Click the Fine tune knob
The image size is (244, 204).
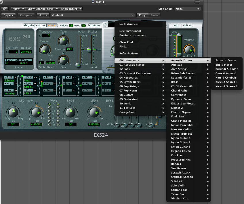[63, 60]
